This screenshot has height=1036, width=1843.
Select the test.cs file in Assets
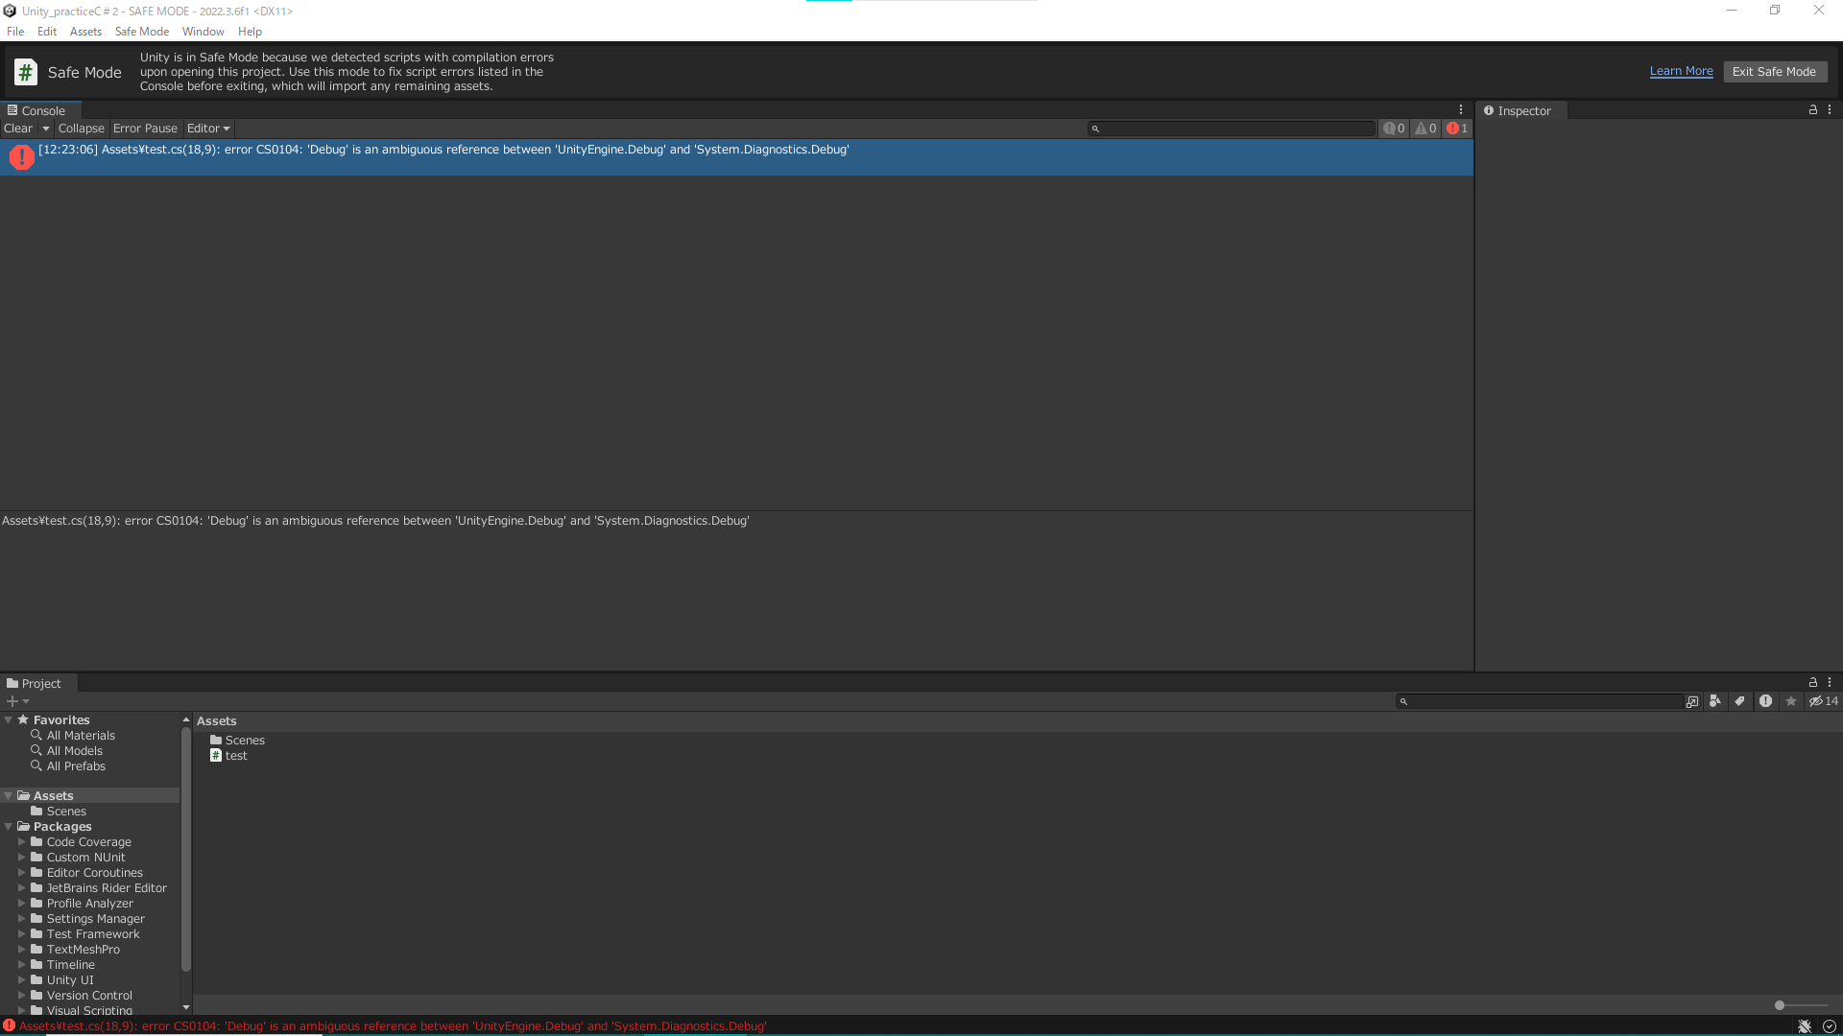tap(235, 755)
